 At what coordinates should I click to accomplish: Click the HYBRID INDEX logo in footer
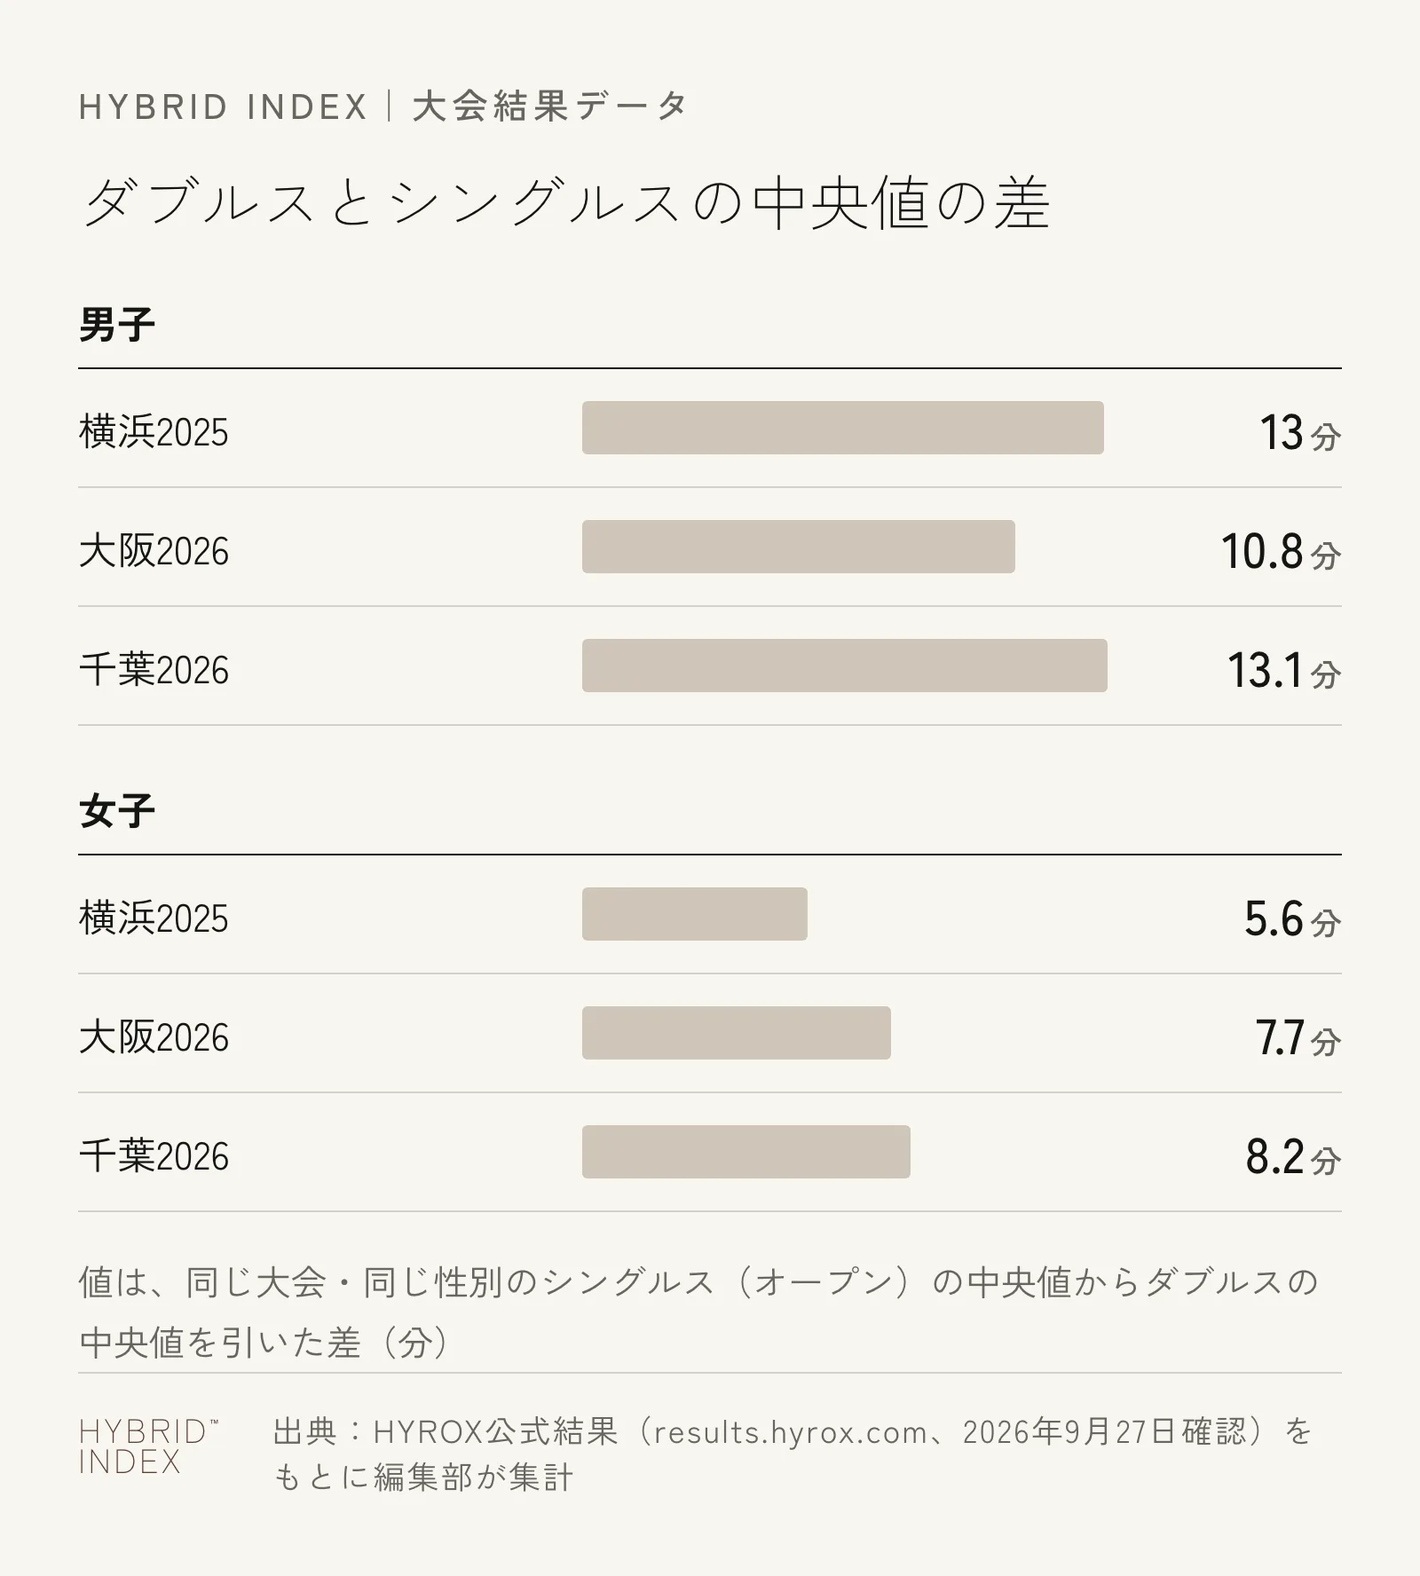[148, 1446]
